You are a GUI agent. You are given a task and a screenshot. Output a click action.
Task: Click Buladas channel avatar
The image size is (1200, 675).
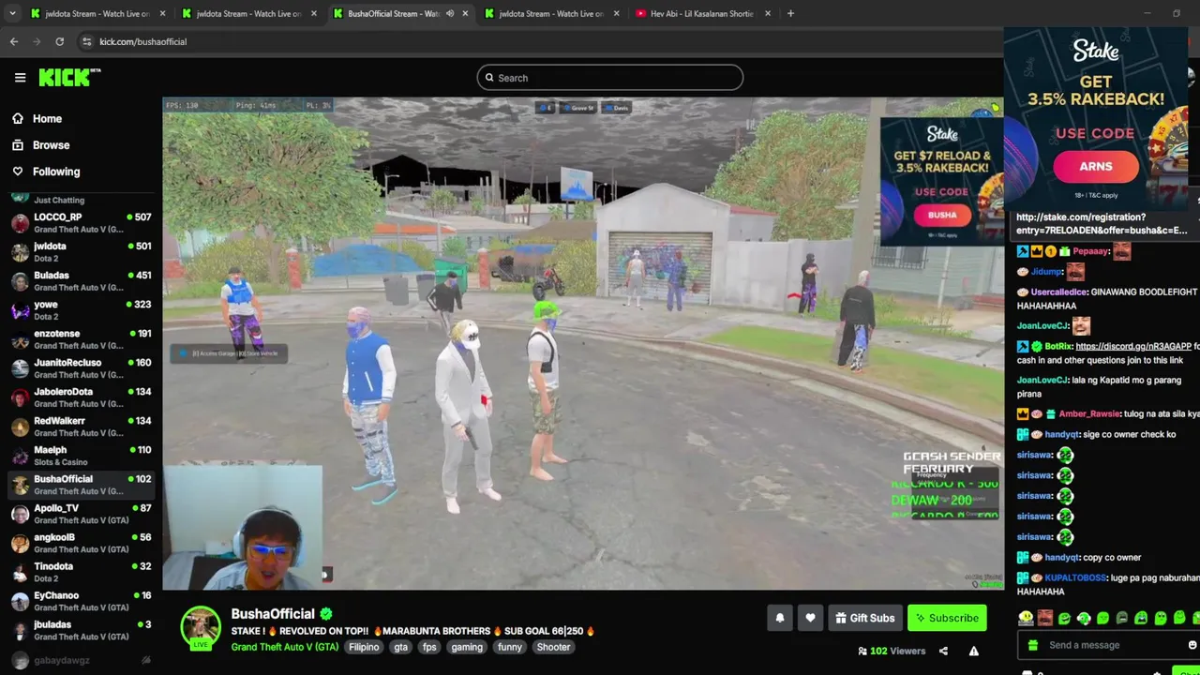pos(20,281)
